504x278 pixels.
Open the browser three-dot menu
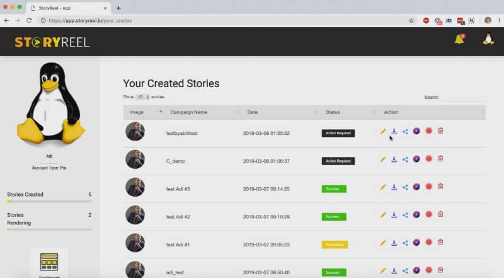tap(499, 20)
